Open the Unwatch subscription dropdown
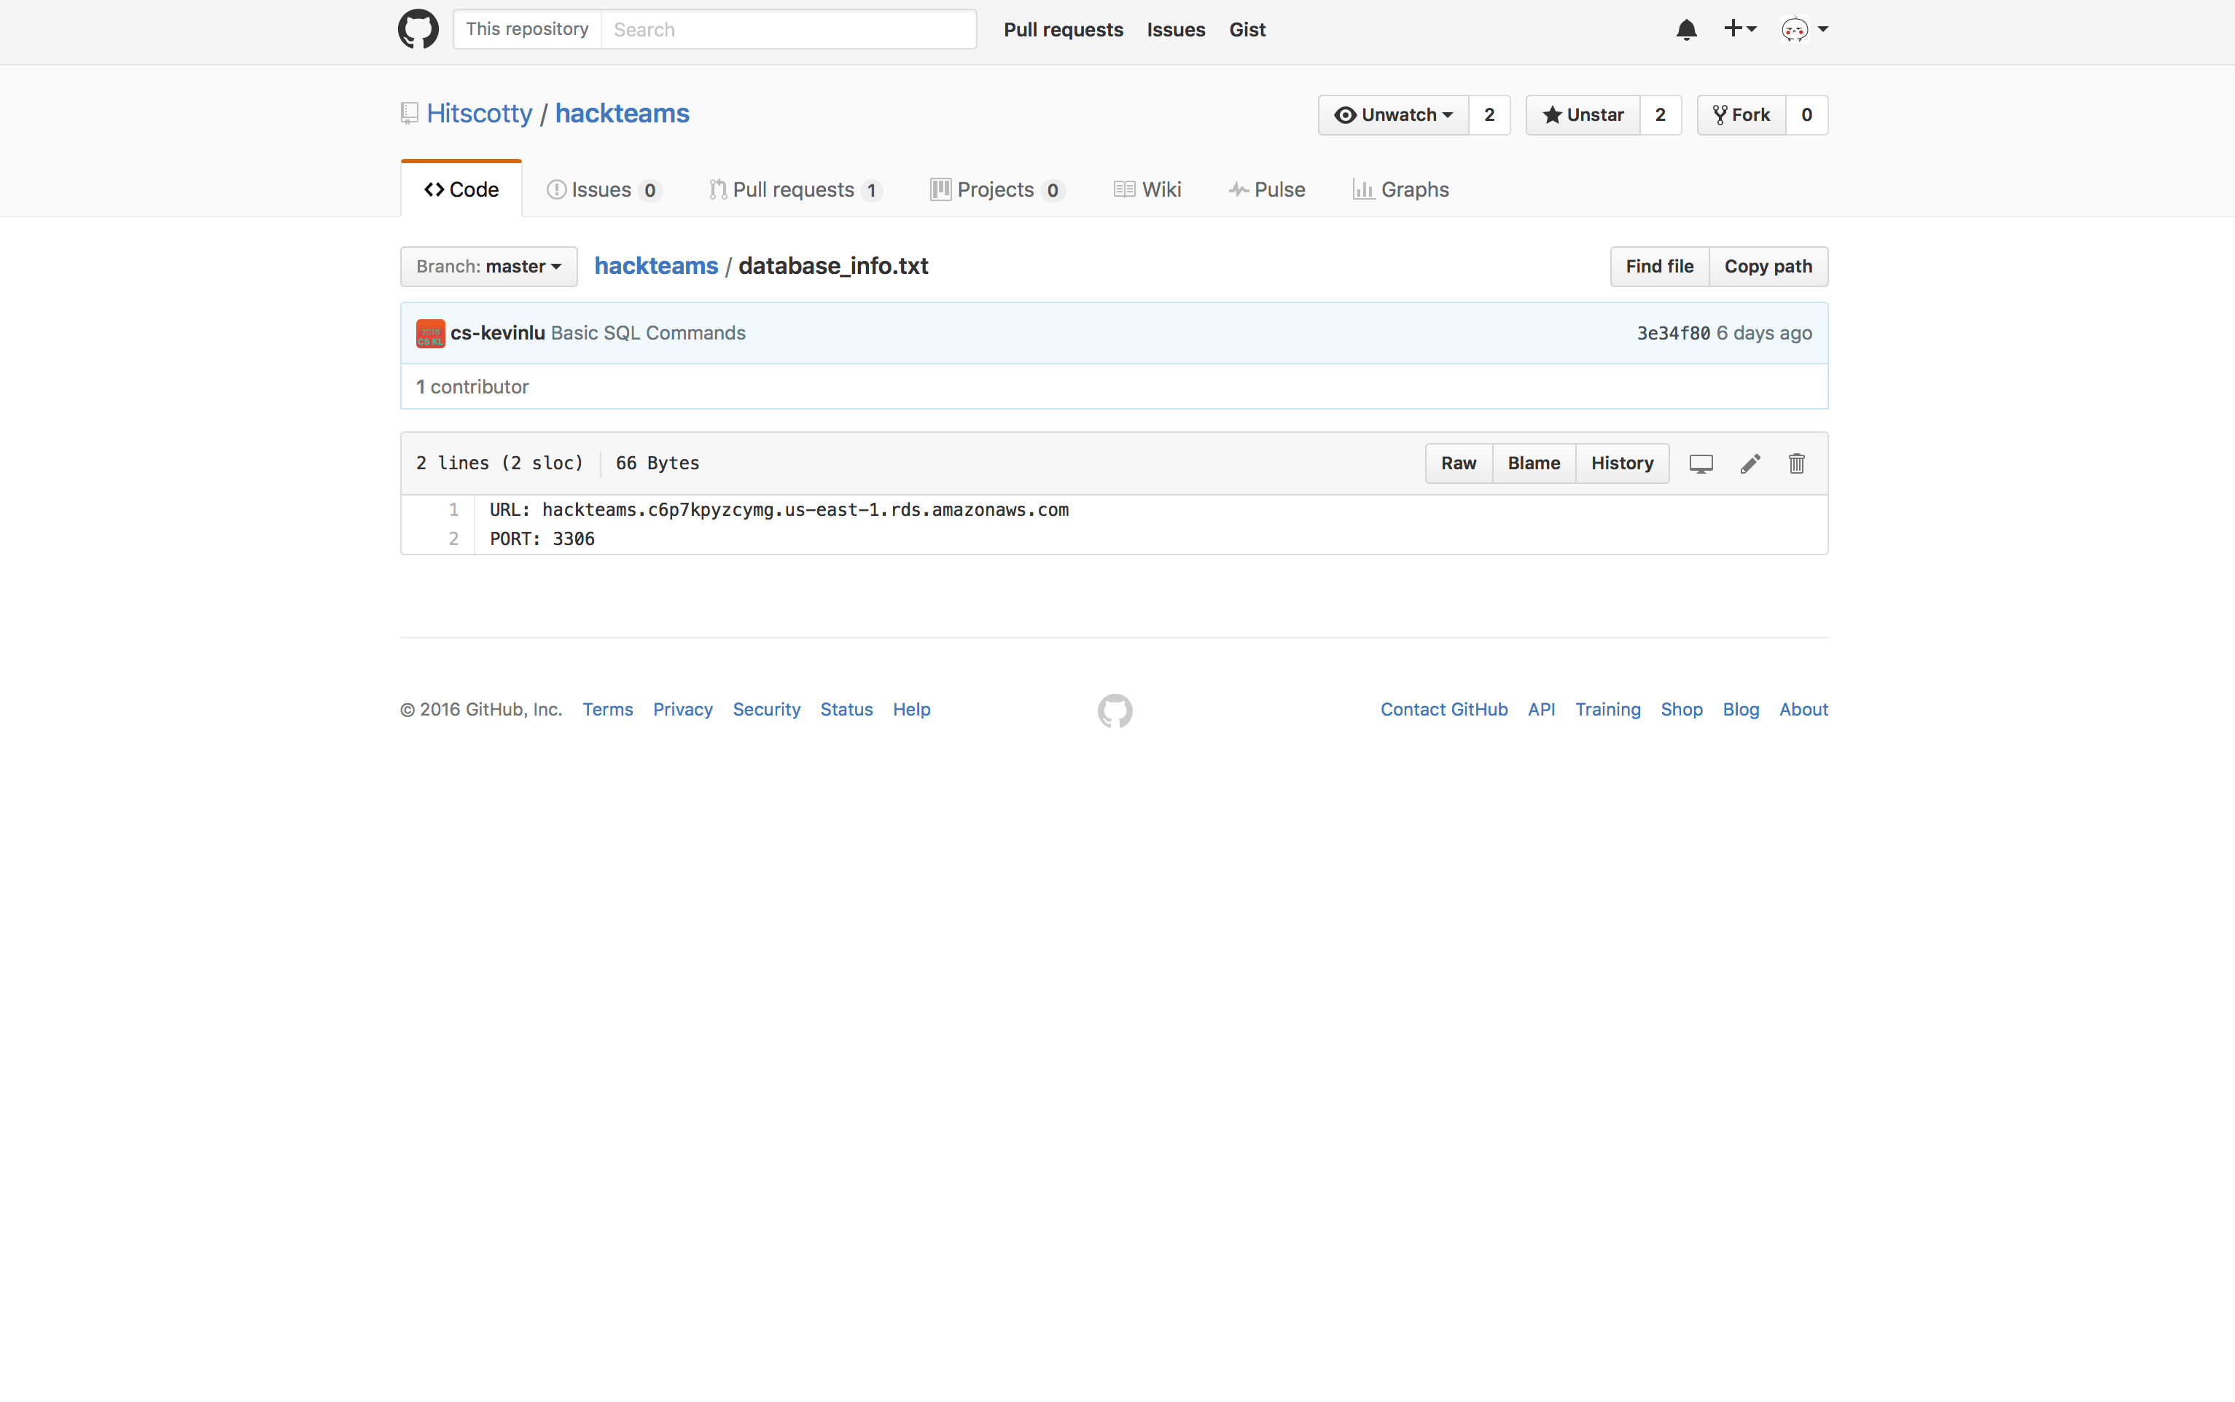 (x=1393, y=115)
